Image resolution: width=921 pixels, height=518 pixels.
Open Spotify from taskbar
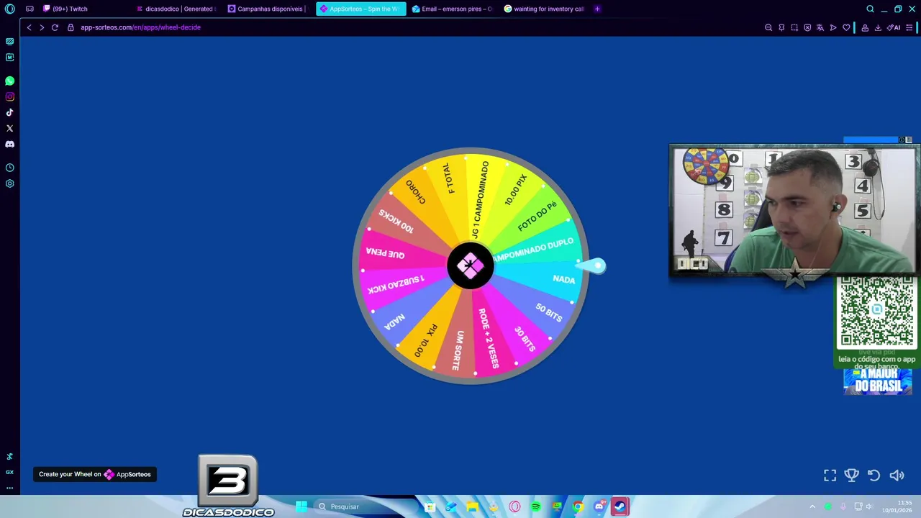pyautogui.click(x=535, y=506)
